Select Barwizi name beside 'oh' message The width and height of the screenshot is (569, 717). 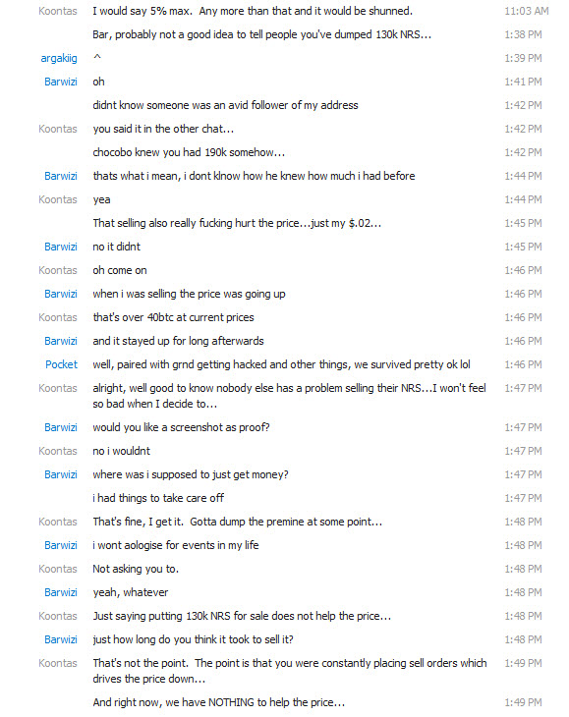61,82
